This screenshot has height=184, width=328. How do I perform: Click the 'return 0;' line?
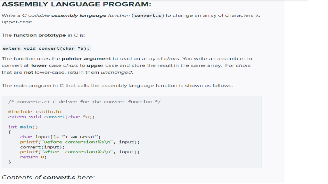33,157
